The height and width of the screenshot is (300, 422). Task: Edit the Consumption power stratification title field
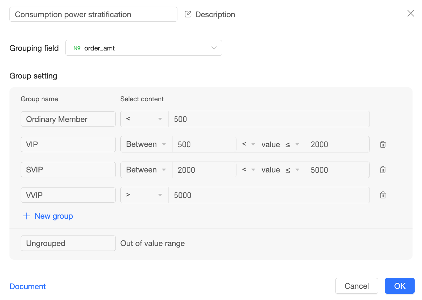click(93, 14)
